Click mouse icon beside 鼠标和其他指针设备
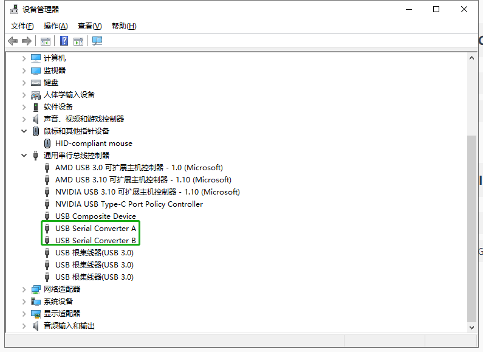483x352 pixels. point(36,131)
